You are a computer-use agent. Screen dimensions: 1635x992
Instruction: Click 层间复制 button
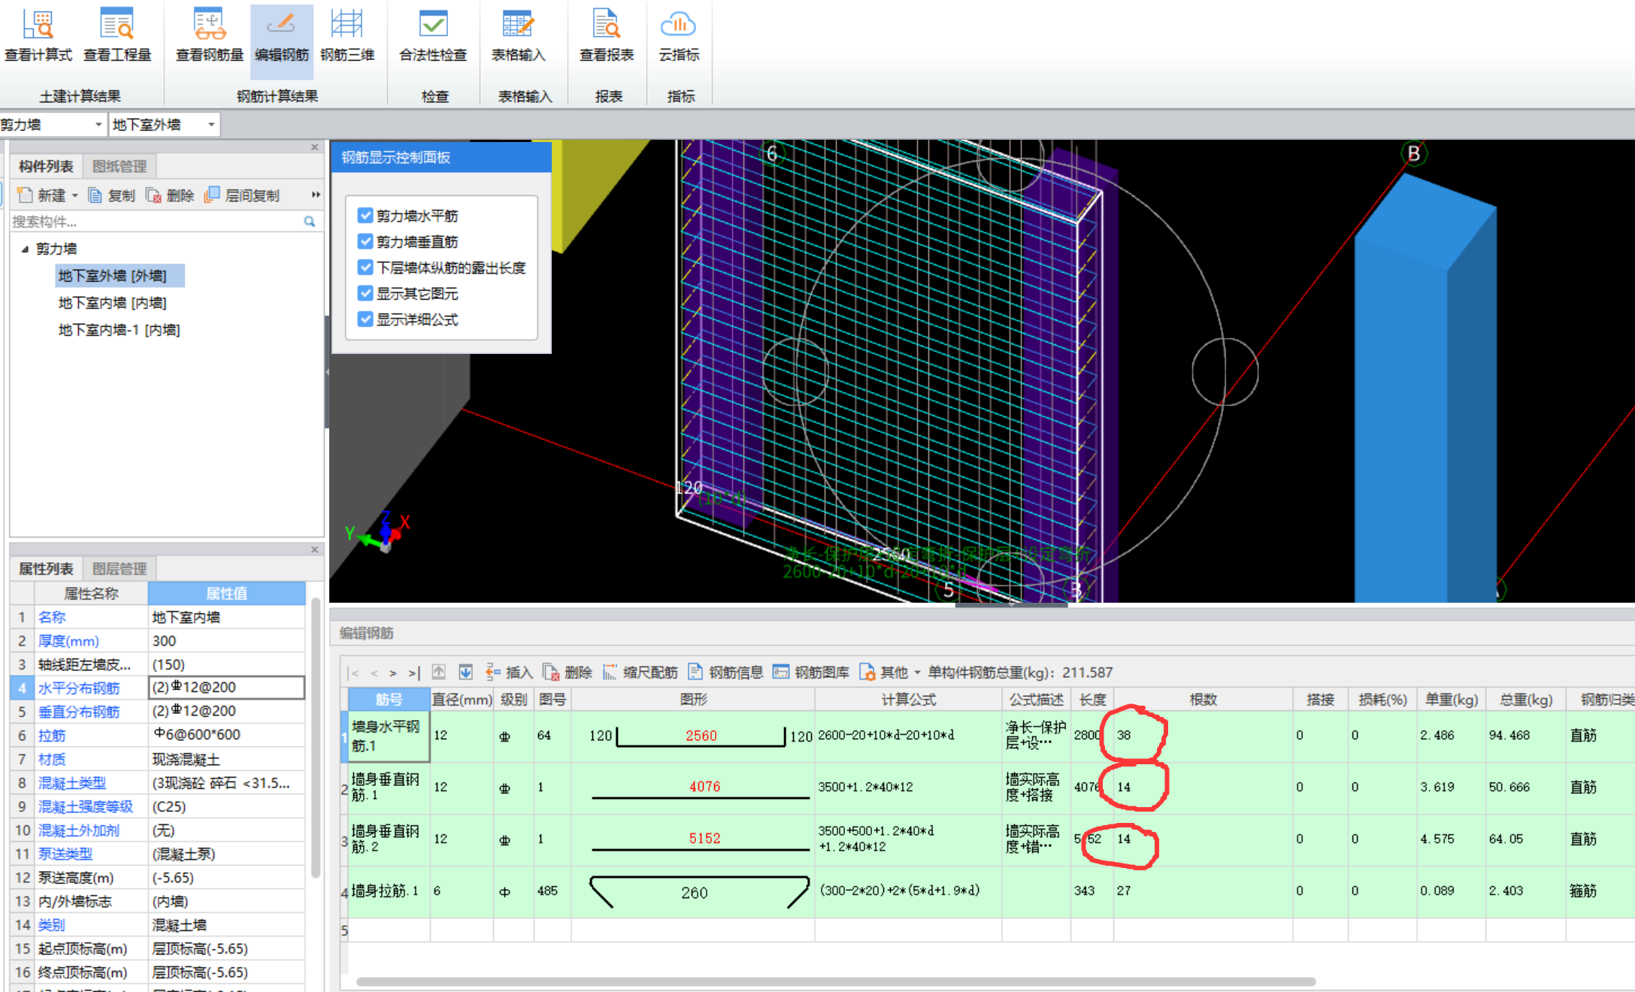click(x=242, y=195)
